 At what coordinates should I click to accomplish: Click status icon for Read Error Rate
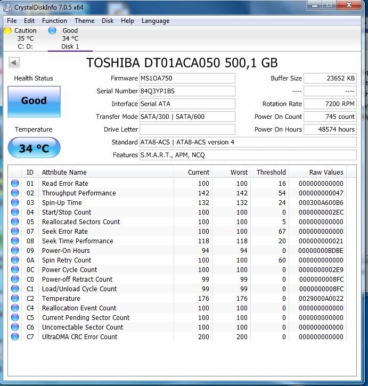[x=15, y=183]
